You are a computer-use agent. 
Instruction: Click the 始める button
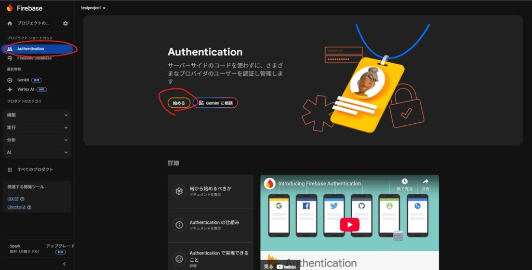(179, 103)
